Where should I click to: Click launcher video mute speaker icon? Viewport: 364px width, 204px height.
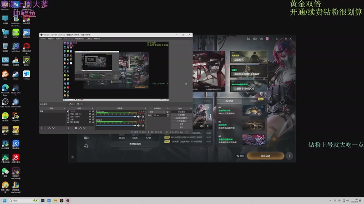click(x=202, y=126)
